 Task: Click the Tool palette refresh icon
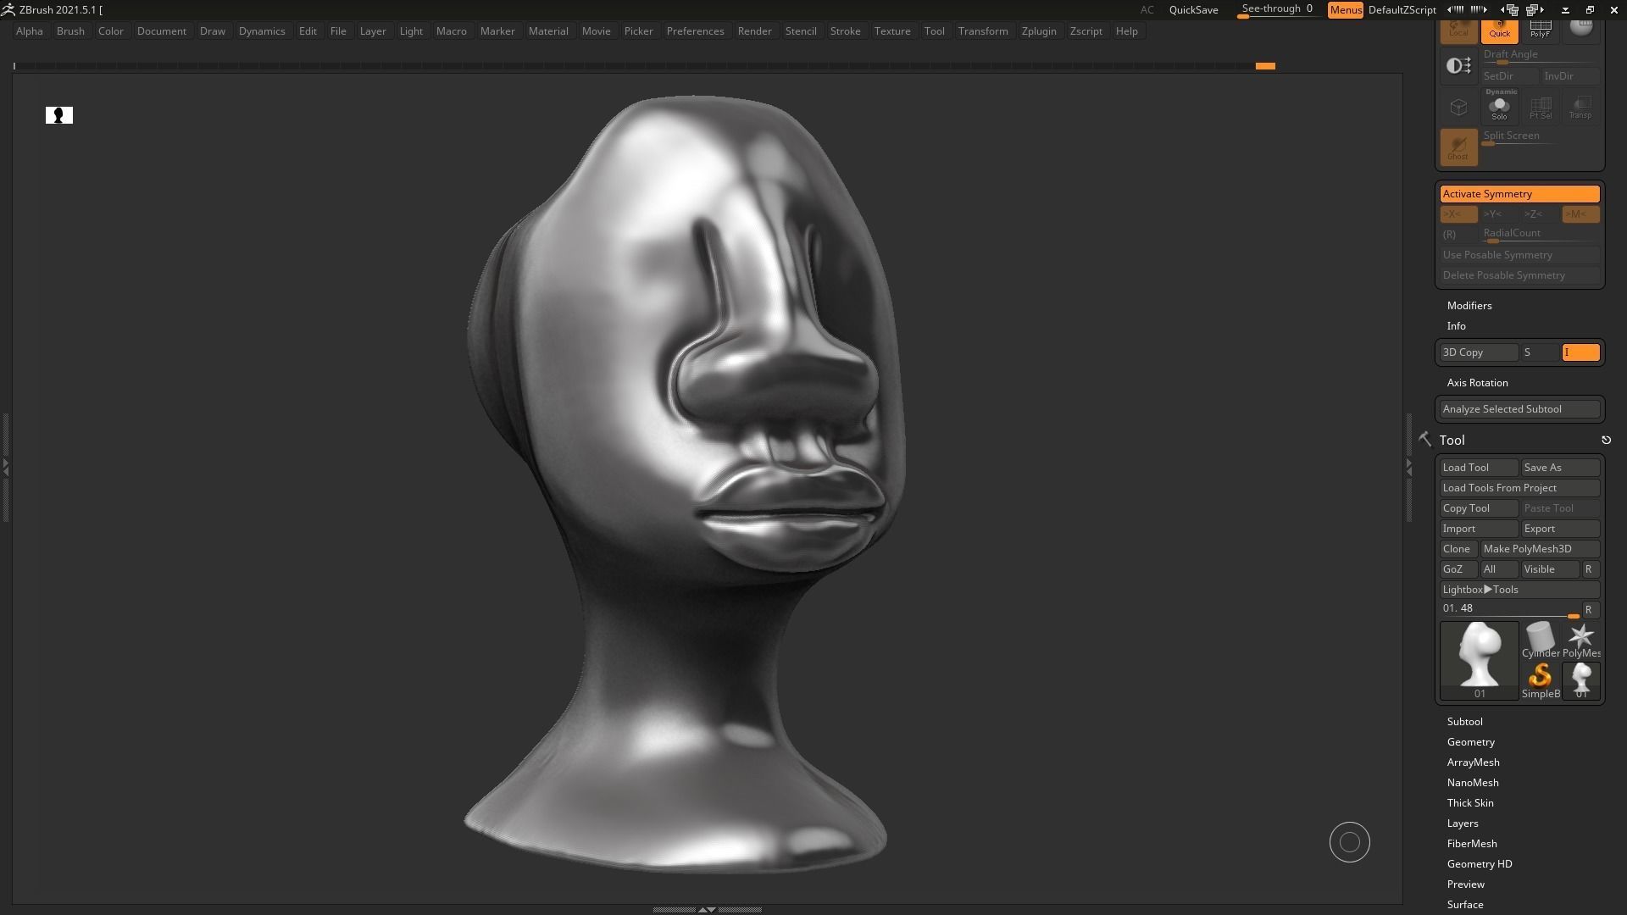(1606, 440)
